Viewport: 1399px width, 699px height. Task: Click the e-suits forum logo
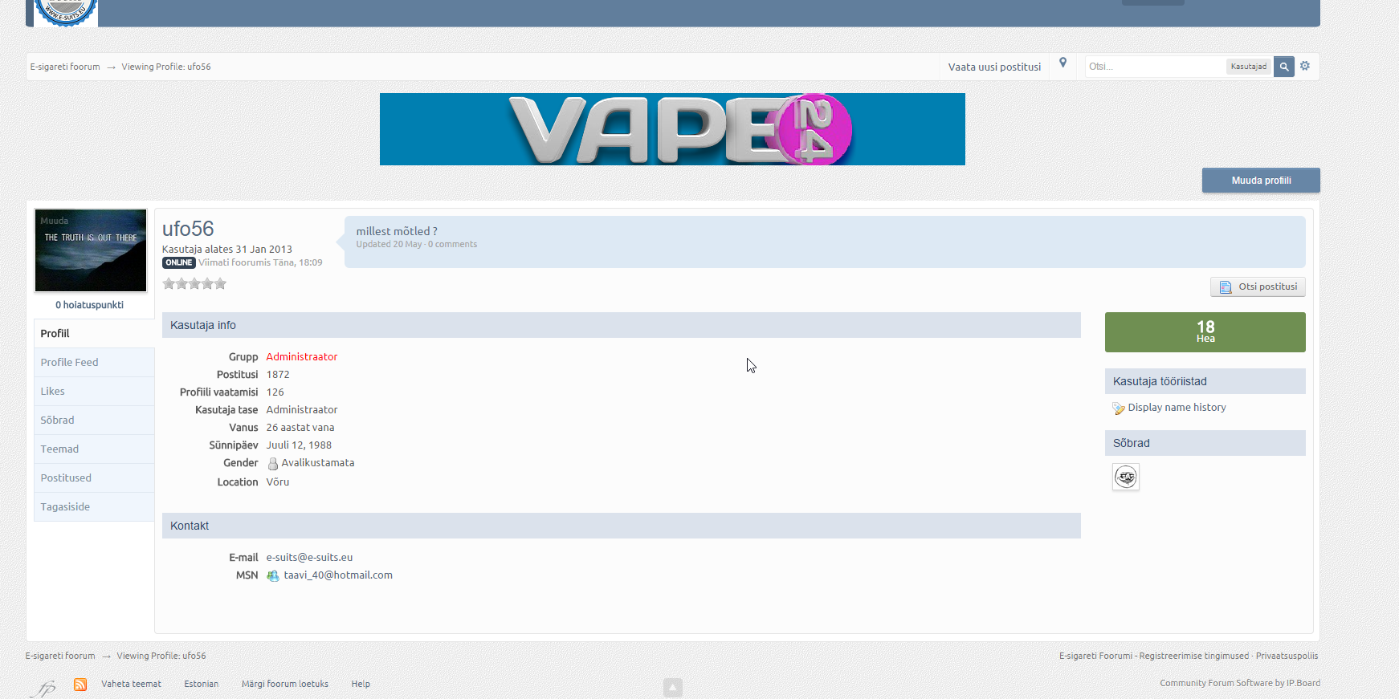(x=66, y=12)
